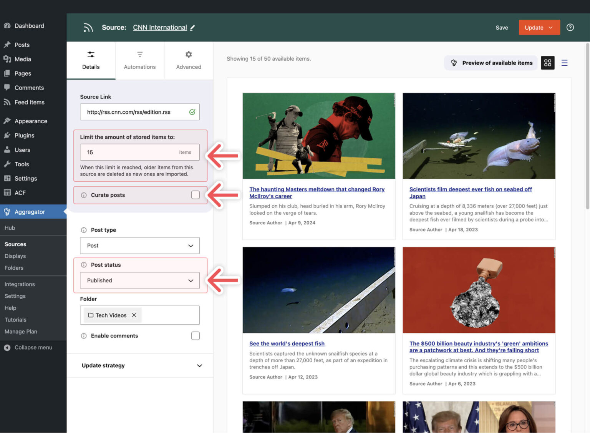Switch to the Automations tab
Viewport: 590px width, 433px height.
[140, 60]
